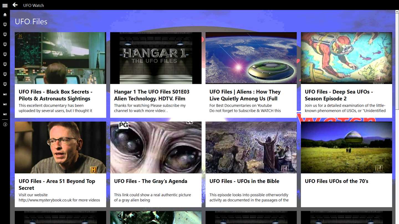This screenshot has width=399, height=224.
Task: Click description "Join us for a detailed examination"
Action: click(x=345, y=108)
